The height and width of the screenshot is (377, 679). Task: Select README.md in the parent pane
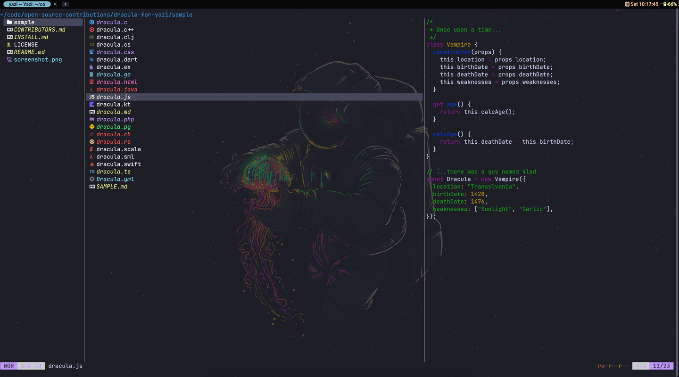coord(29,52)
